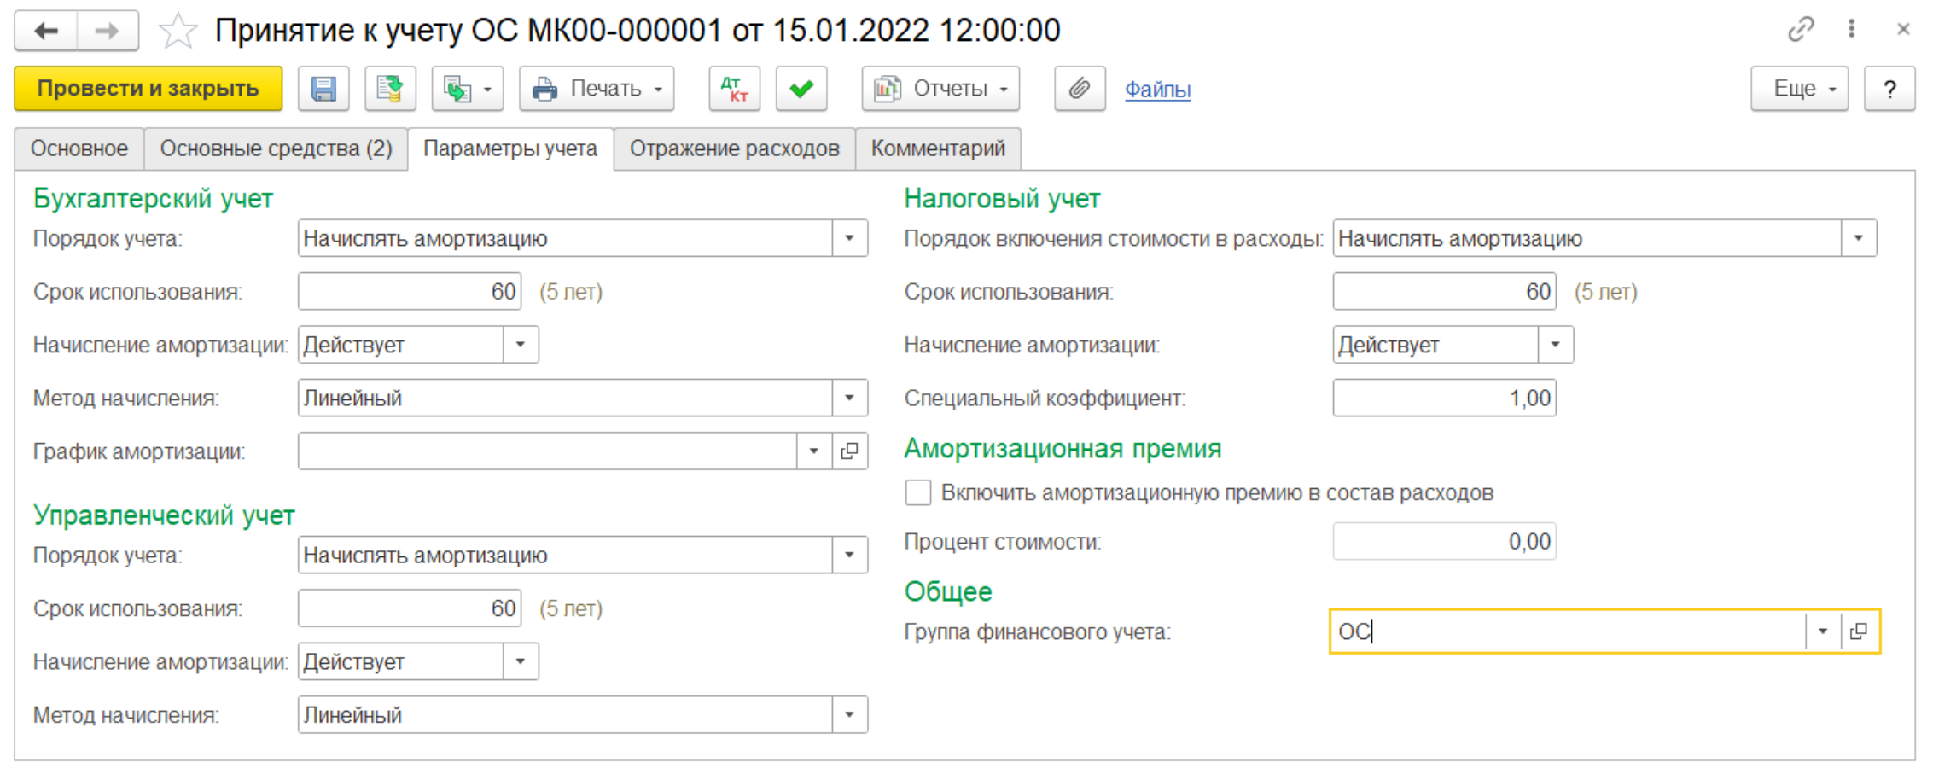Image resolution: width=1933 pixels, height=774 pixels.
Task: Open График амортизации dropdown list
Action: pyautogui.click(x=813, y=451)
